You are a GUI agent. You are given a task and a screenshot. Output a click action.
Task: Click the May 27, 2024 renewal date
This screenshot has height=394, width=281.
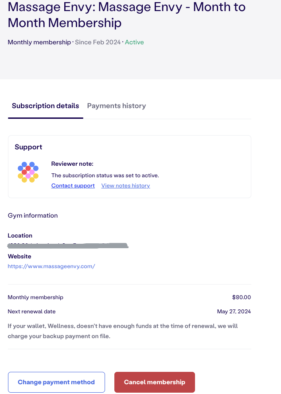pyautogui.click(x=234, y=312)
